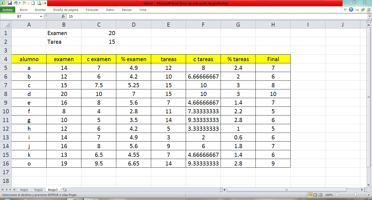Click the zoom in plus button
The width and height of the screenshot is (372, 200).
[x=369, y=195]
